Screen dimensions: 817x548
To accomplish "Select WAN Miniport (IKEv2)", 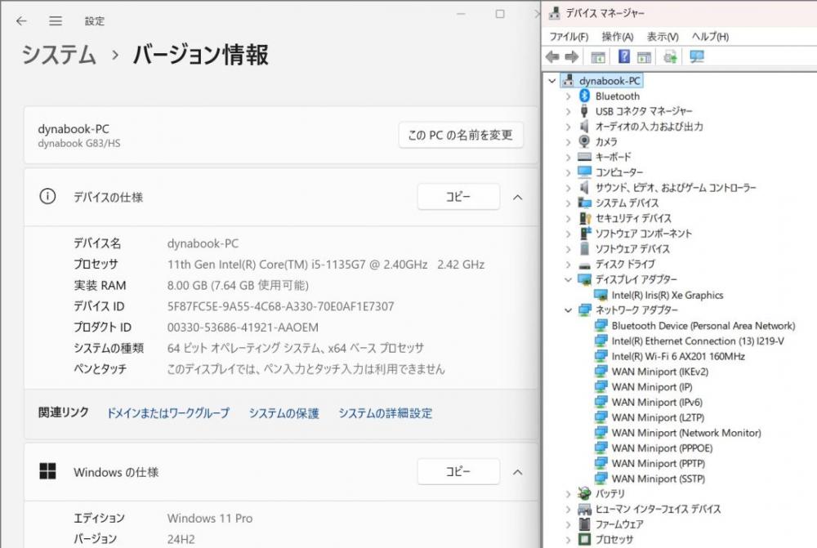I will coord(659,372).
